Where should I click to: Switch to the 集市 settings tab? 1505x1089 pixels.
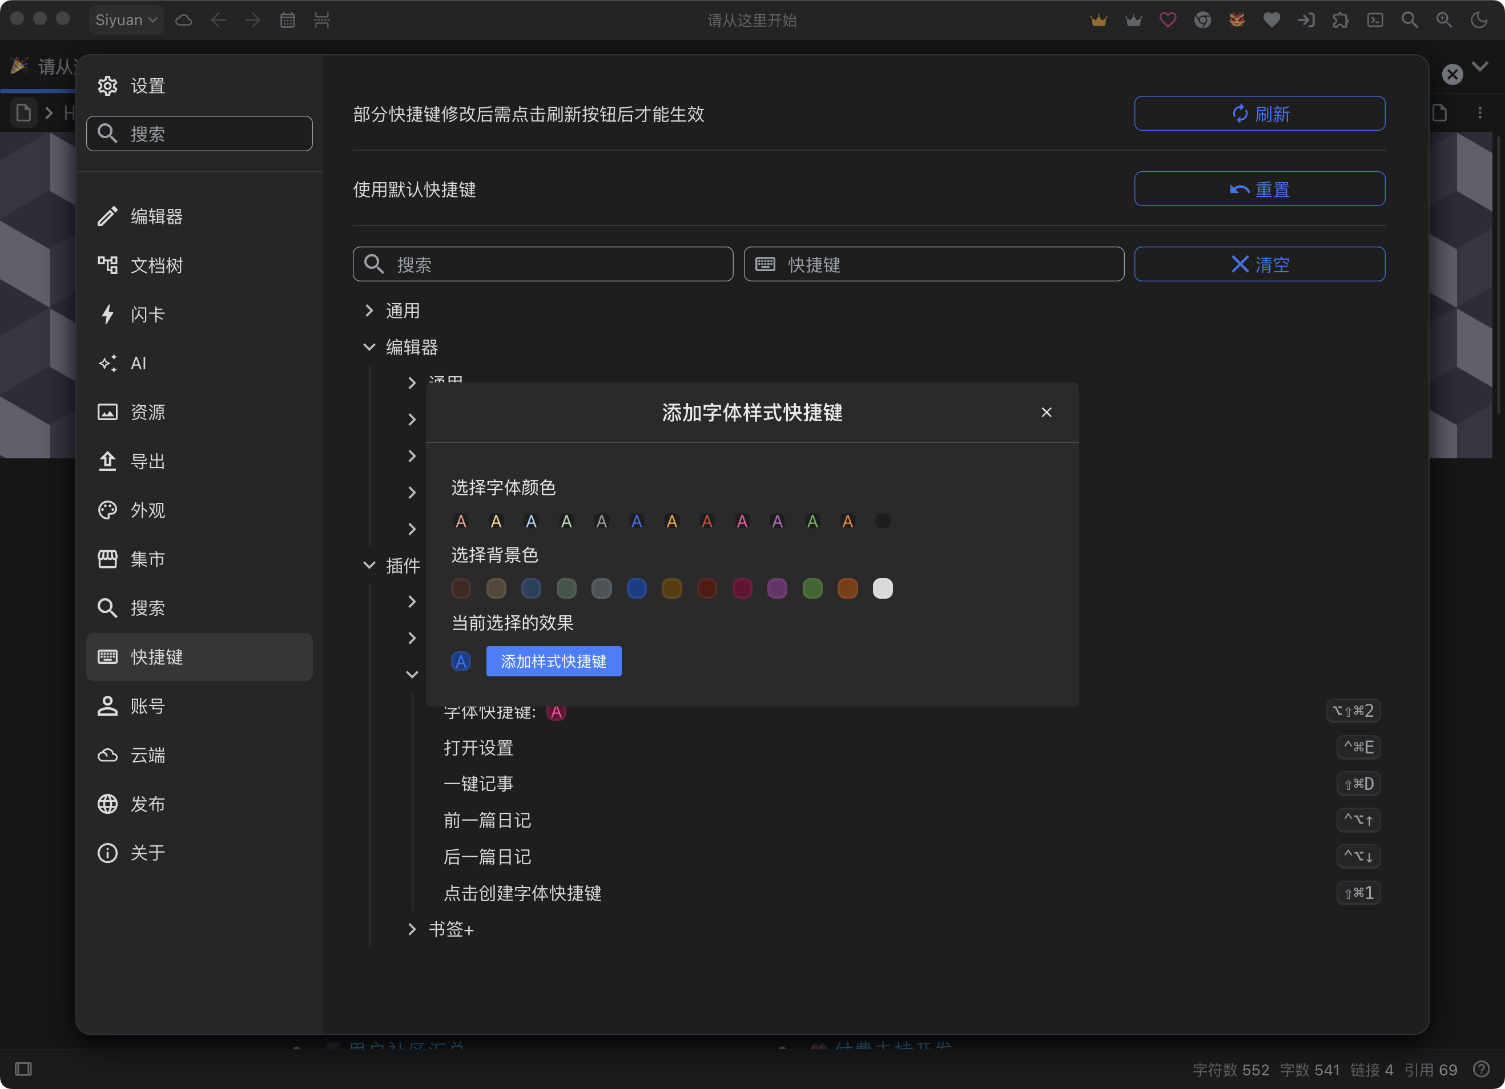[147, 559]
